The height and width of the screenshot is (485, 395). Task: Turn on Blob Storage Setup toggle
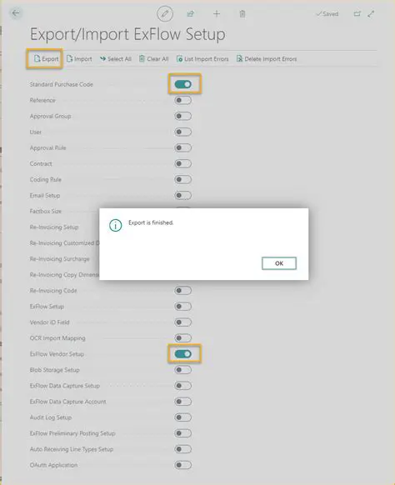[x=182, y=370]
